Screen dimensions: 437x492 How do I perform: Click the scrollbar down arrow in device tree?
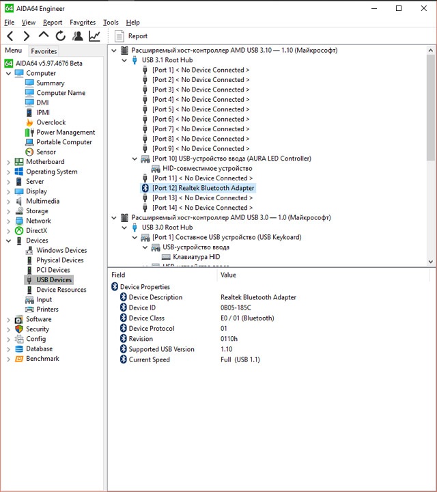(x=431, y=262)
